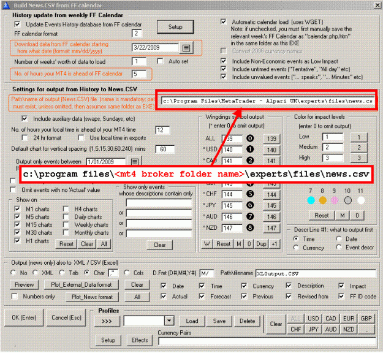Screen dimensions: 383x353
Task: Toggle Include auxiliary data checkbox
Action: click(x=25, y=118)
